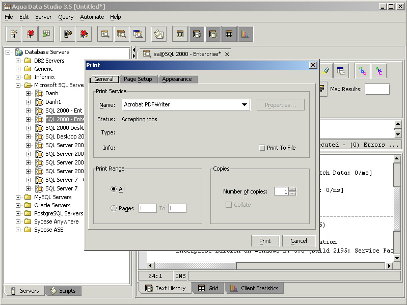Click the upper split pane collapse arrow
Viewport: 407px width, 305px height.
[x=134, y=50]
